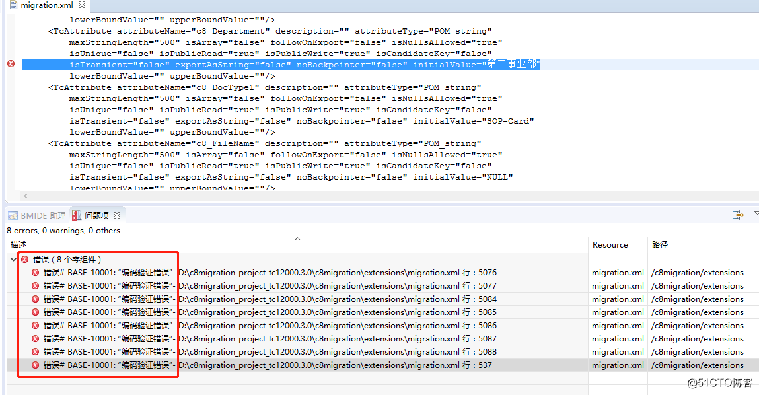This screenshot has height=395, width=759.
Task: Click /c8migration/extensions path for 行 : 5088 row
Action: coord(697,352)
